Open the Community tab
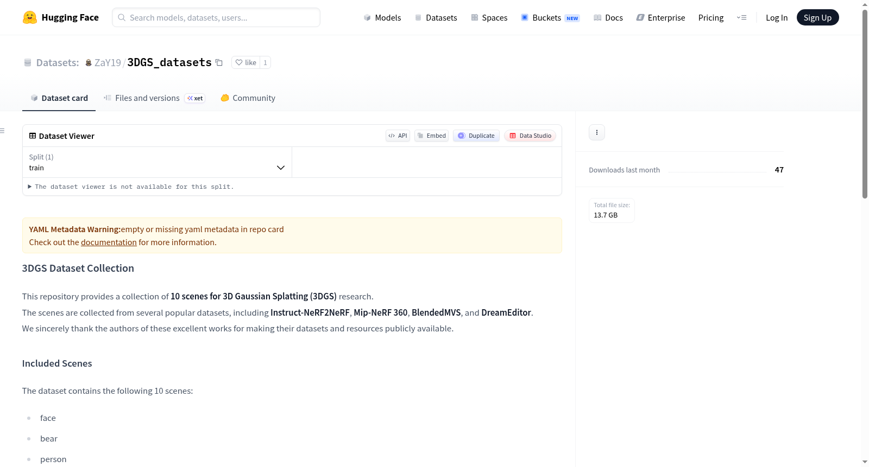 248,98
